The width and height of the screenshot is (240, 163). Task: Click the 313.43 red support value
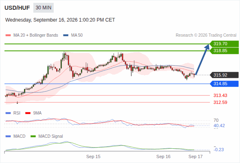tap(220, 95)
